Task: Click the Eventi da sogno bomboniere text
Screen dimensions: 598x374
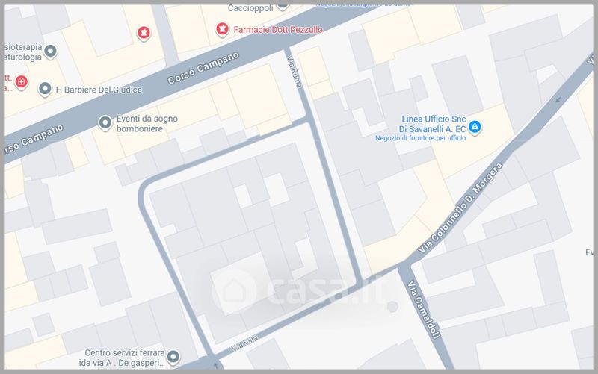Action: 147,123
